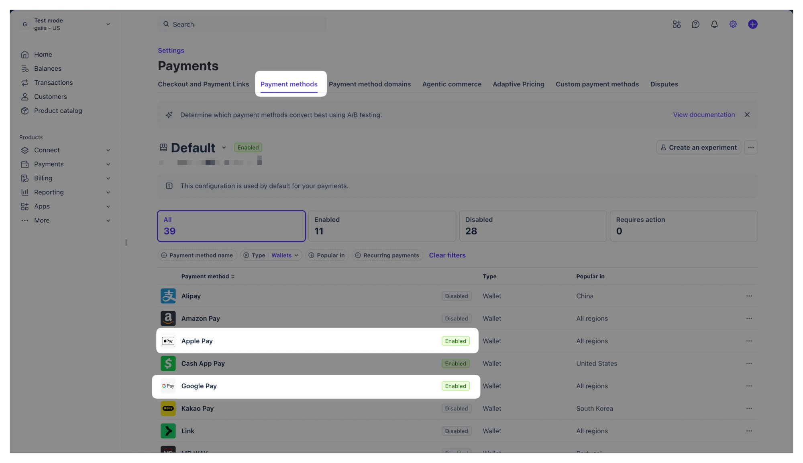This screenshot has height=463, width=803.
Task: Open the Wallets type filter dropdown
Action: 285,255
